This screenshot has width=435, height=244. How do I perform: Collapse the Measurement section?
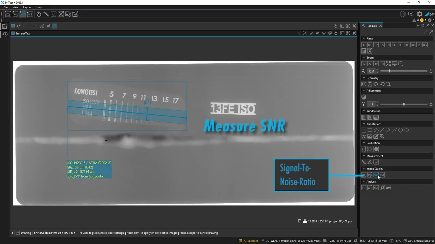(364, 156)
